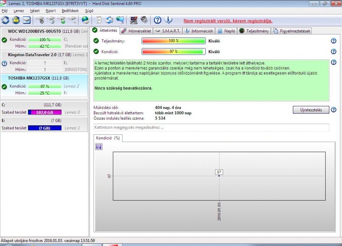Click the help icon beside Teljesítmény bar
Image resolution: width=342 pixels, height=246 pixels.
pyautogui.click(x=333, y=41)
